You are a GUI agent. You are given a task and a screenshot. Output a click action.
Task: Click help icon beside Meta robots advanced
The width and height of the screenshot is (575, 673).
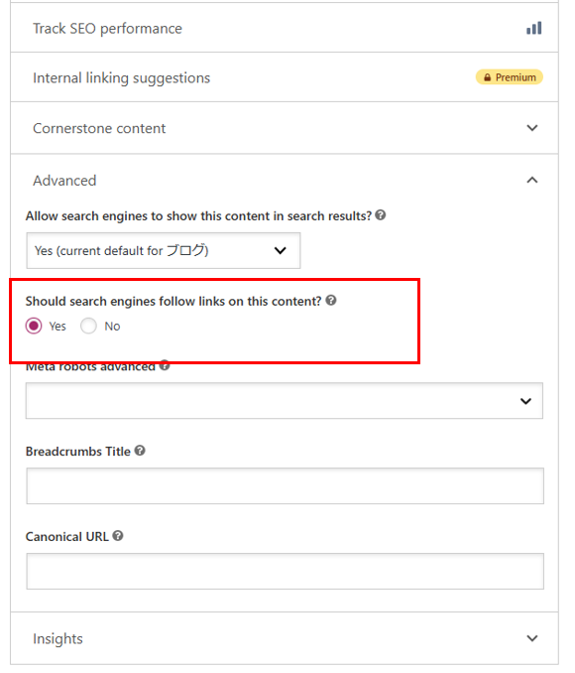point(165,365)
